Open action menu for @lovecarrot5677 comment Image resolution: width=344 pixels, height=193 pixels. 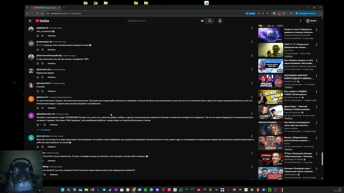tap(252, 83)
